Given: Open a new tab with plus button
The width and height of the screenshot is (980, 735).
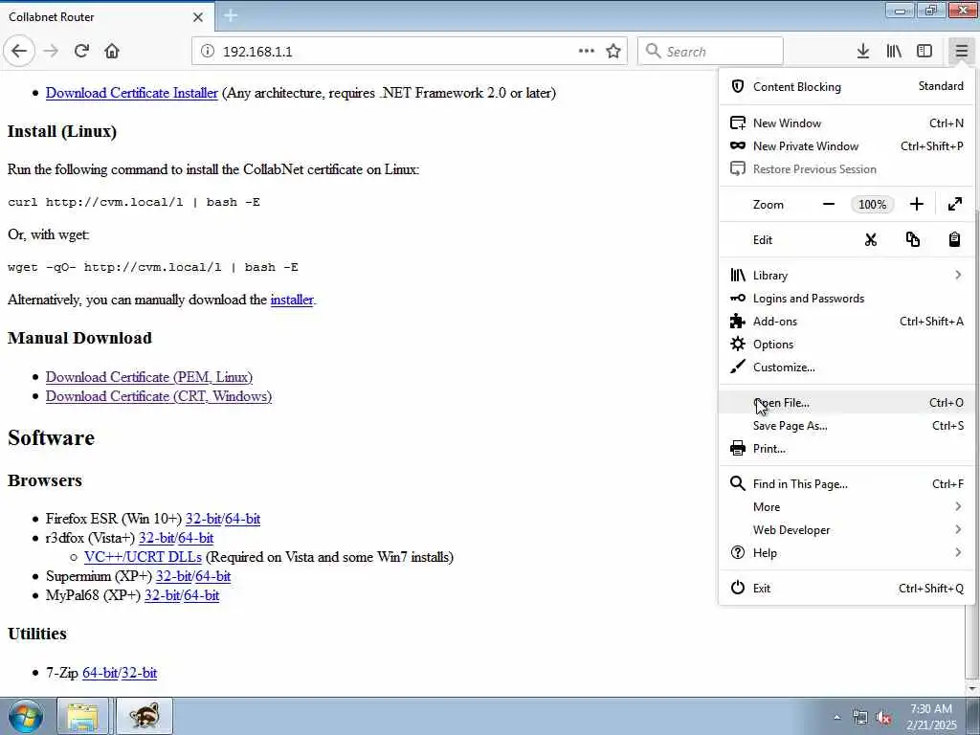Looking at the screenshot, I should pyautogui.click(x=231, y=15).
